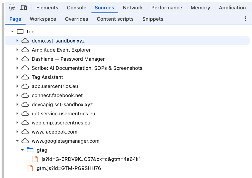Click cloud icon beside app.usercentrics.eu

pyautogui.click(x=25, y=86)
